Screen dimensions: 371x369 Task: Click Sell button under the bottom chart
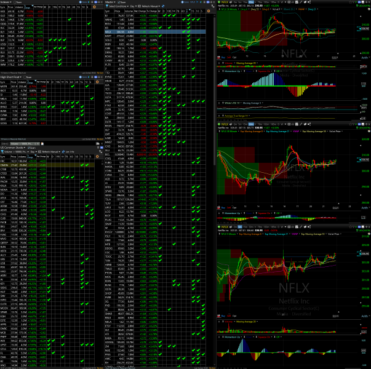click(x=229, y=315)
